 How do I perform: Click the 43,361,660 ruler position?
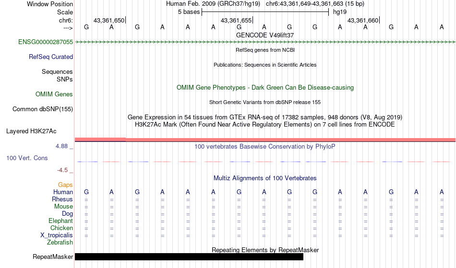tap(363, 20)
